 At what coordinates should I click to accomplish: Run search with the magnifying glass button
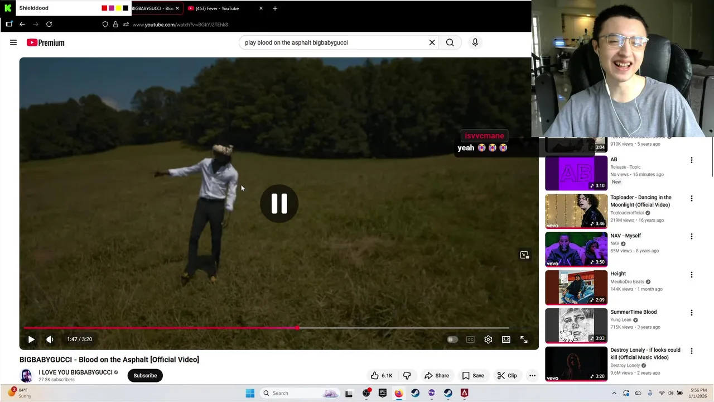coord(450,42)
